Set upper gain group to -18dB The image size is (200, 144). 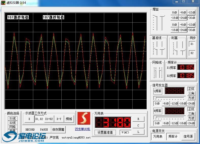point(174,18)
